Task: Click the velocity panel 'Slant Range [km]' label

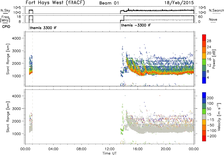Action: pos(8,117)
